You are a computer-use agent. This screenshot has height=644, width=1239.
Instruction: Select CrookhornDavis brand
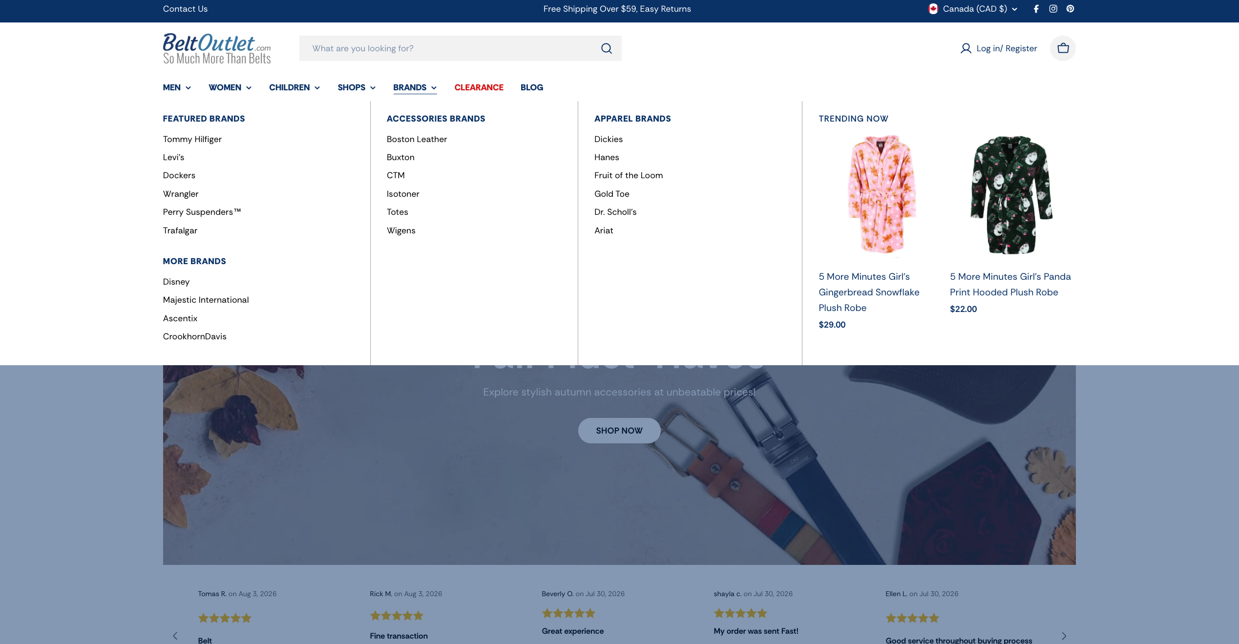195,336
